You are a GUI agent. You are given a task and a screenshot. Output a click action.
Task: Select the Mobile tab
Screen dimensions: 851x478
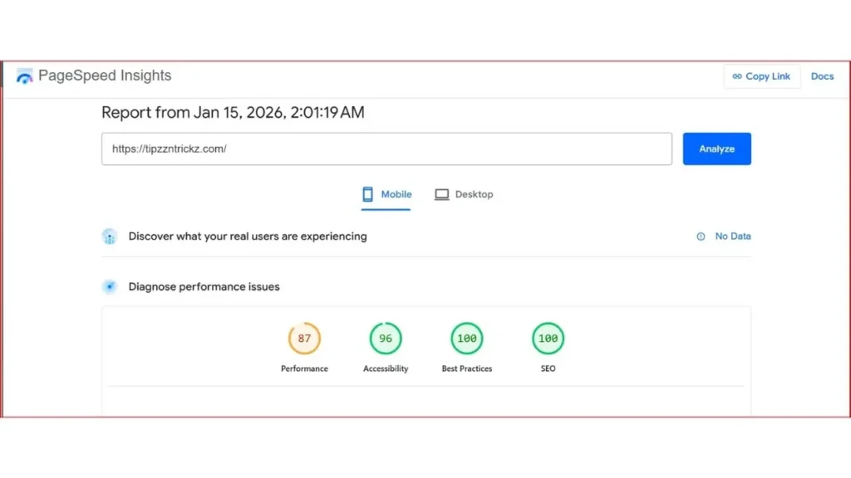point(386,193)
